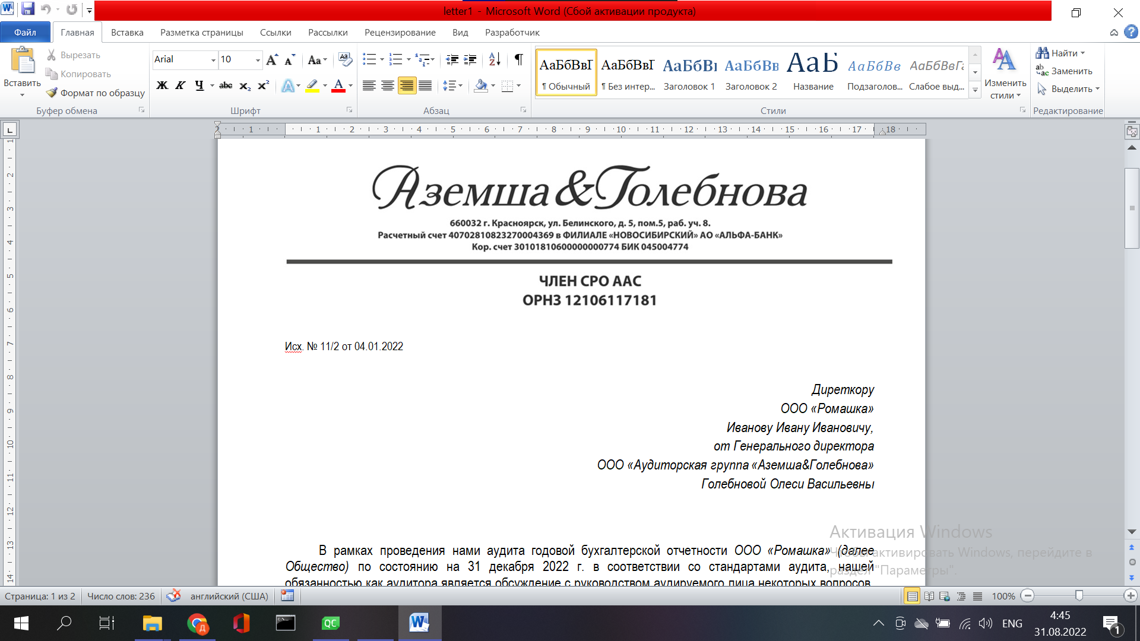
Task: Click Копировать (Copy) button
Action: (78, 74)
